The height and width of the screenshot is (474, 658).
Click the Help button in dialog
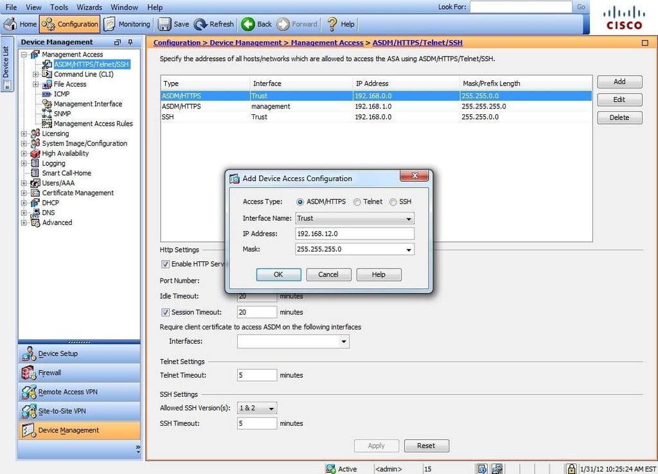click(x=379, y=274)
